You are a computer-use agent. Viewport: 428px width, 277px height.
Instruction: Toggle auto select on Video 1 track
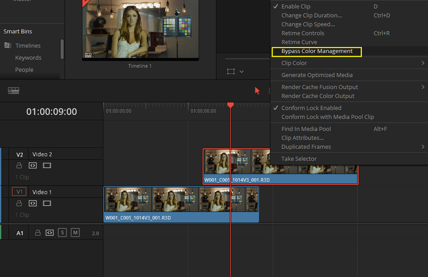click(x=33, y=204)
